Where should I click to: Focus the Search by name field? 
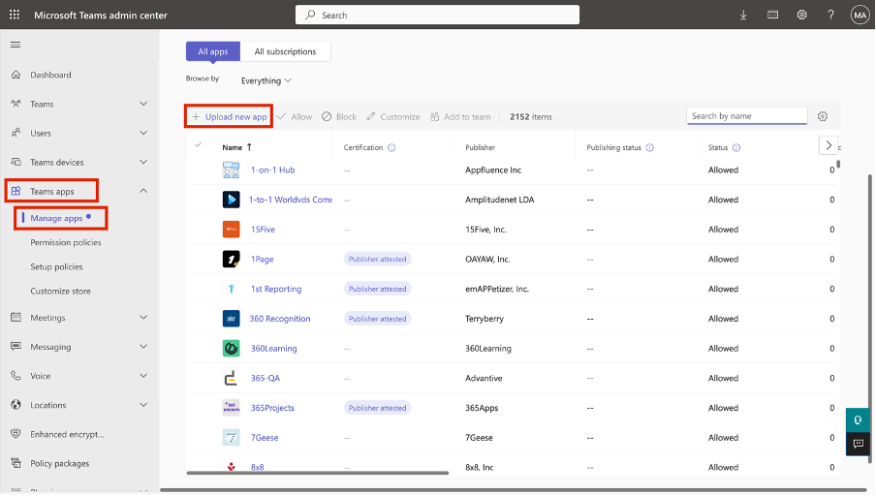click(x=747, y=116)
